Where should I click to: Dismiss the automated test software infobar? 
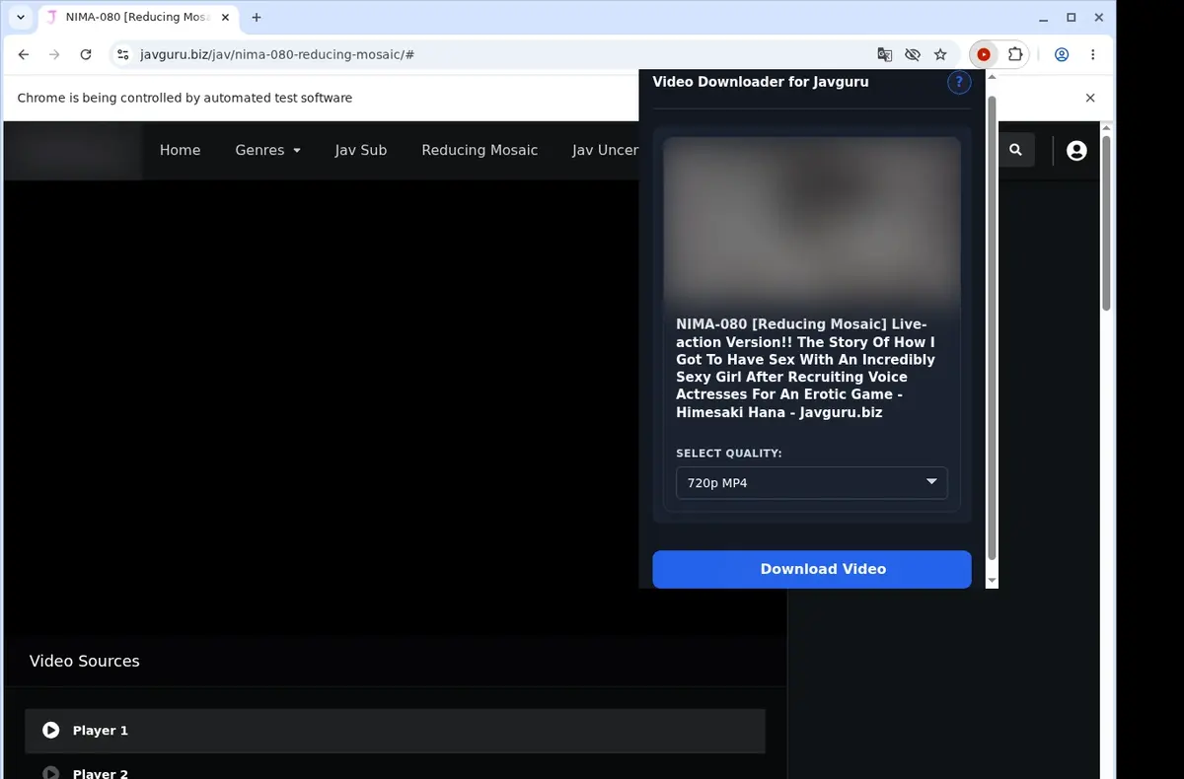tap(1090, 98)
